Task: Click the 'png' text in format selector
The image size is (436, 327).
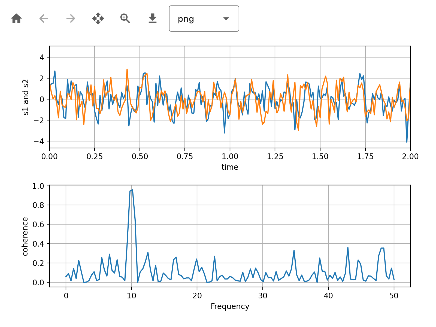Action: coord(186,19)
